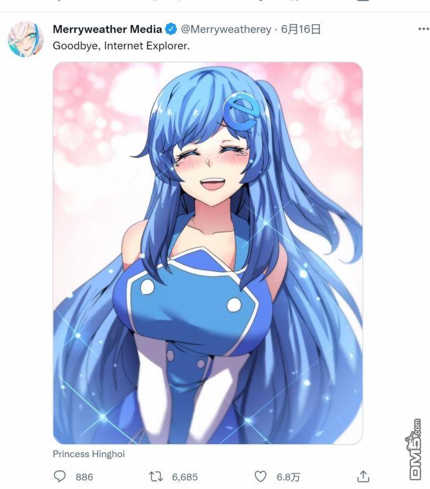Open Merryweather Media profile avatar
Image resolution: width=430 pixels, height=489 pixels.
coord(26,39)
